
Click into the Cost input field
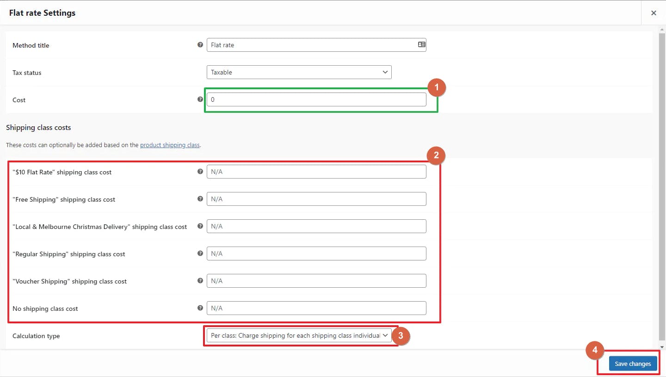click(x=316, y=99)
